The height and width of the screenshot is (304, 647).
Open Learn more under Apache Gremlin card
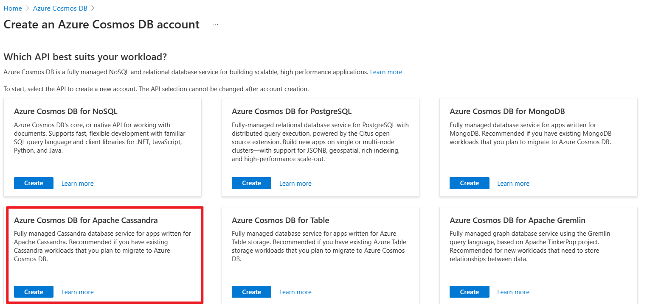pyautogui.click(x=513, y=292)
